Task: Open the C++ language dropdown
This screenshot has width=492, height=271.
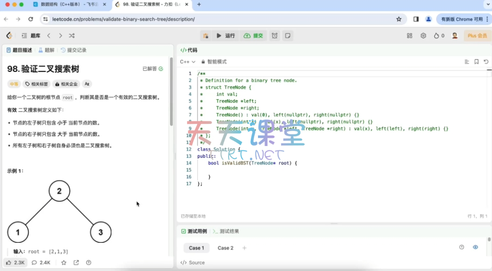Action: click(187, 62)
